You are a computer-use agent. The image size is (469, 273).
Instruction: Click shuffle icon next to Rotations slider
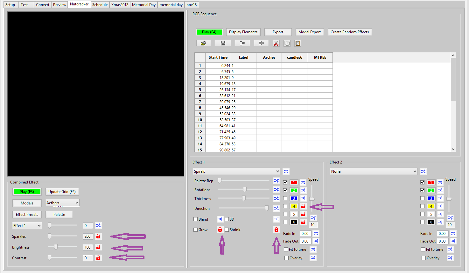click(276, 190)
